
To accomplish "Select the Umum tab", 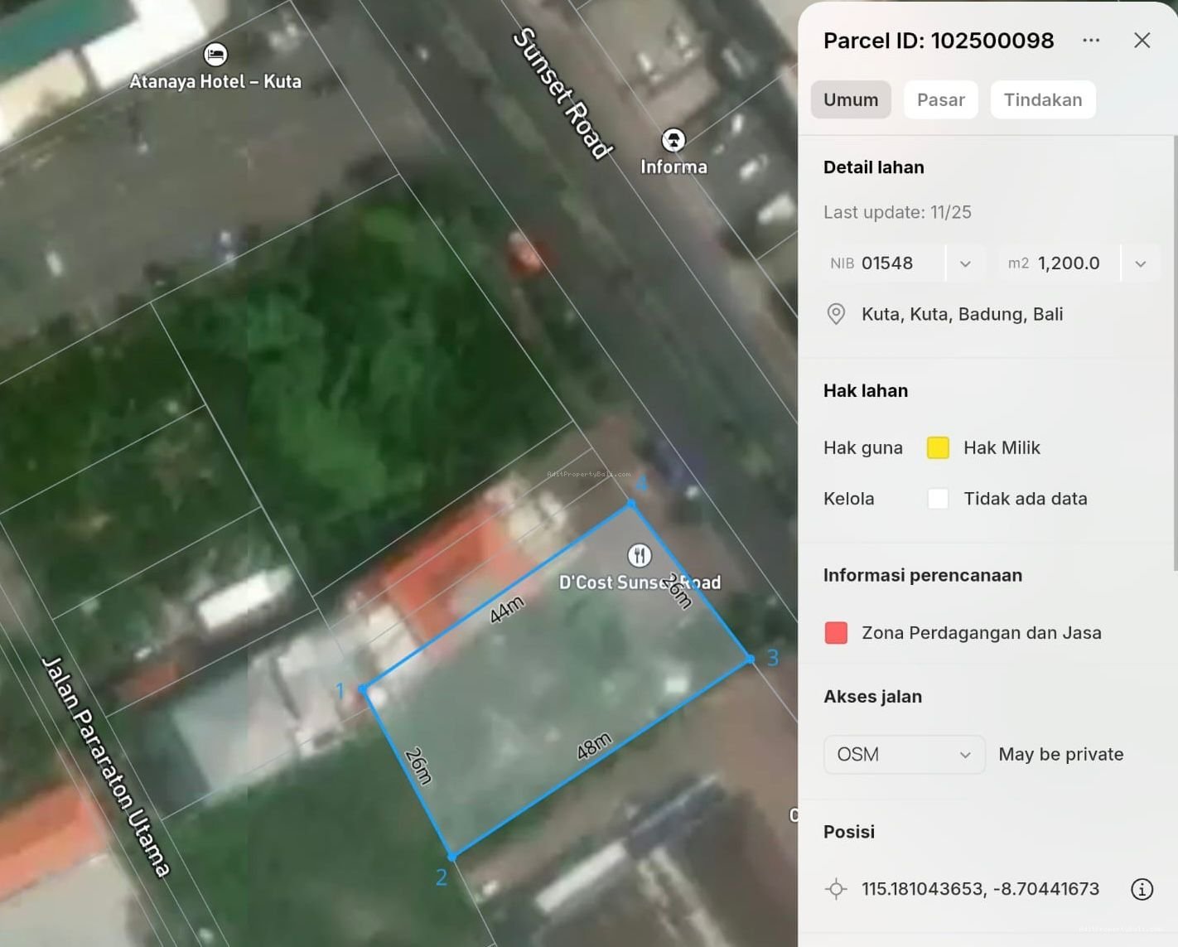I will coord(850,99).
